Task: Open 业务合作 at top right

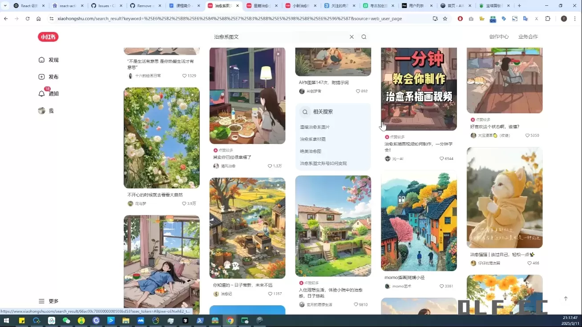Action: [528, 37]
